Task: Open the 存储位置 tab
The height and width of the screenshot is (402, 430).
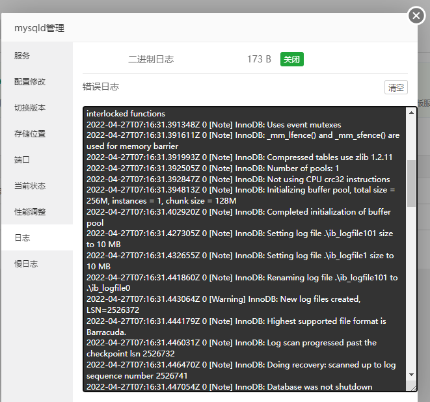Action: (37, 134)
